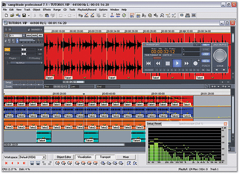This screenshot has width=240, height=174.
Task: Click the zoom 1s magnifier icon
Action: pos(77,163)
